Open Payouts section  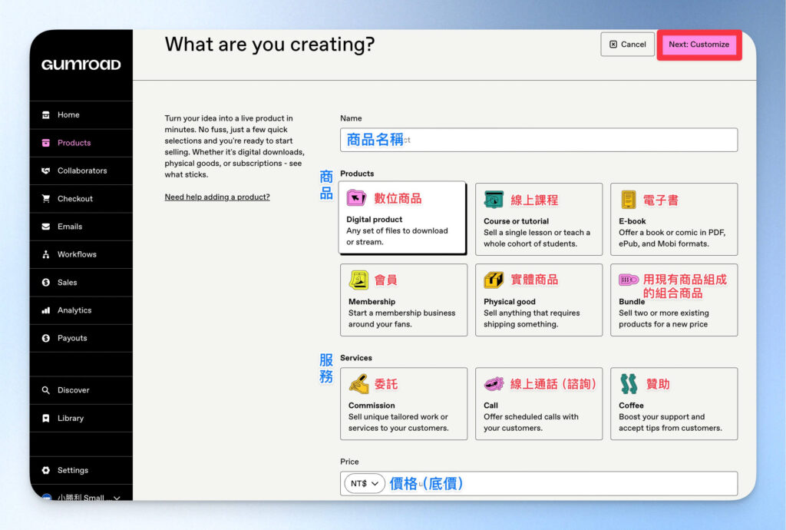pos(81,338)
